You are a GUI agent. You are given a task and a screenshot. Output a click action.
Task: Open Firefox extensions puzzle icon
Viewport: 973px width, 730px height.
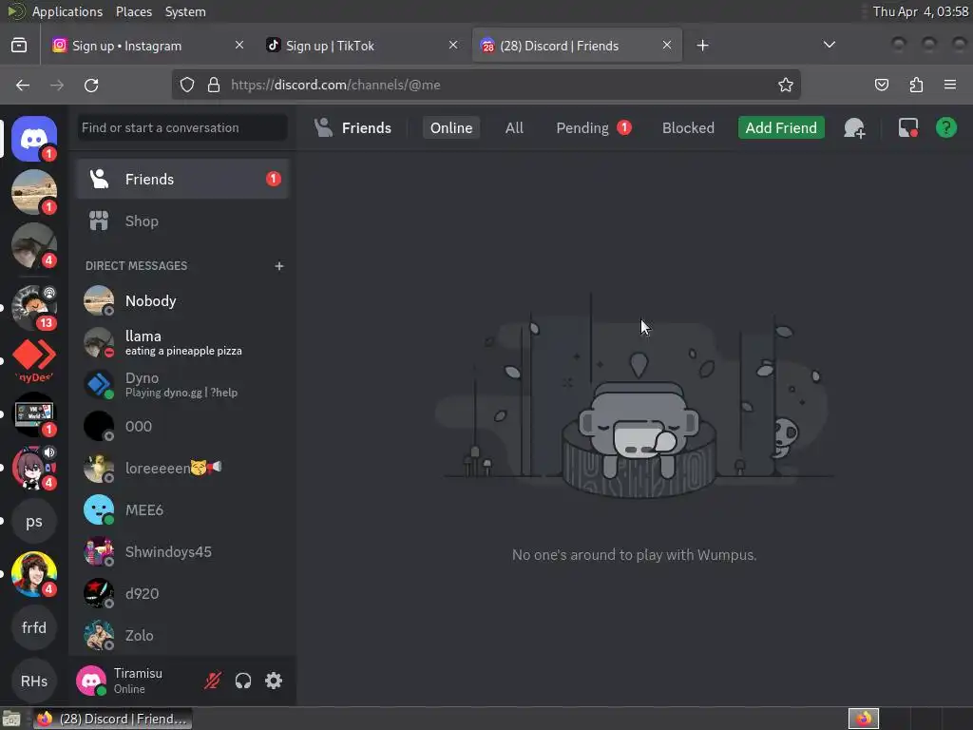point(916,85)
